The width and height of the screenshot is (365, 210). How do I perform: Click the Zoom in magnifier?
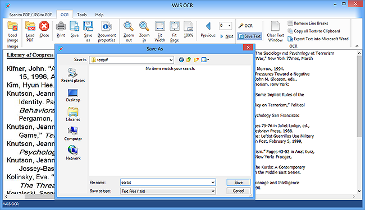144,26
